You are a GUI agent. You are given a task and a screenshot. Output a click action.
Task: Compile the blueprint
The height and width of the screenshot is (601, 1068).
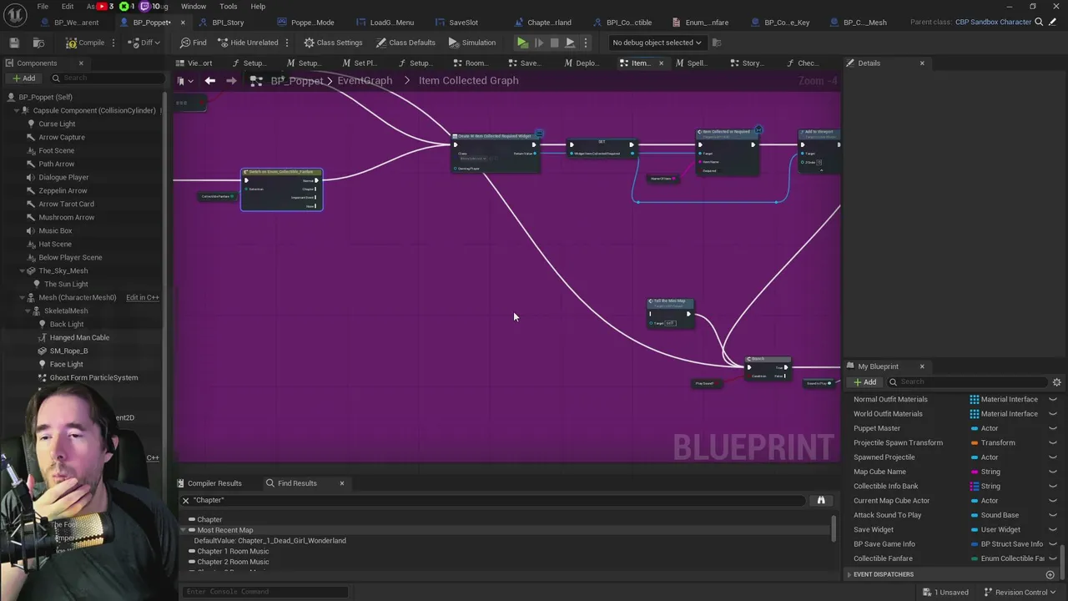pos(85,43)
